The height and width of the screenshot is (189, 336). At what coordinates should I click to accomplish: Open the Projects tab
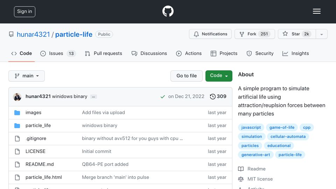(x=224, y=53)
